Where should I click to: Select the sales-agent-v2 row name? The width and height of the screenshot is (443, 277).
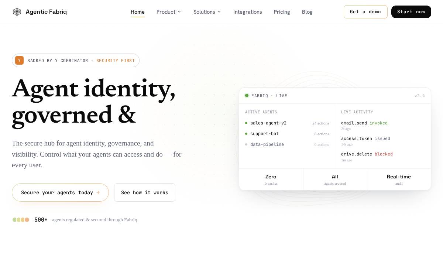pyautogui.click(x=268, y=123)
